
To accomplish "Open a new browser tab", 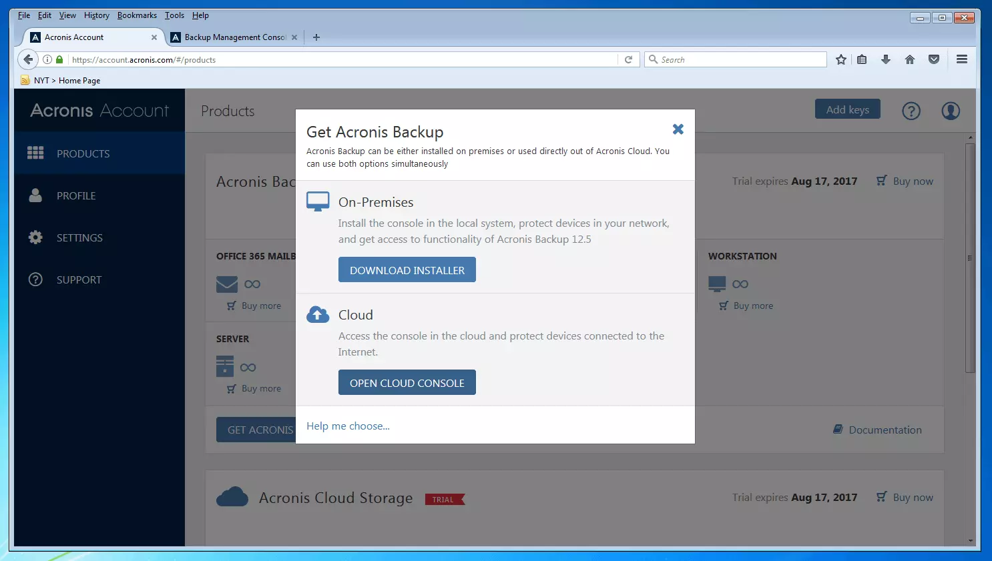I will 316,37.
